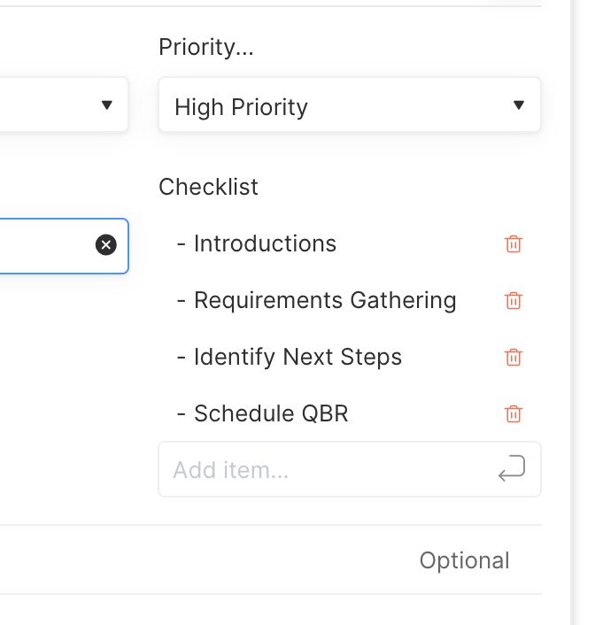The height and width of the screenshot is (625, 595).
Task: Submit new checklist item with the return-arrow icon
Action: pos(512,468)
